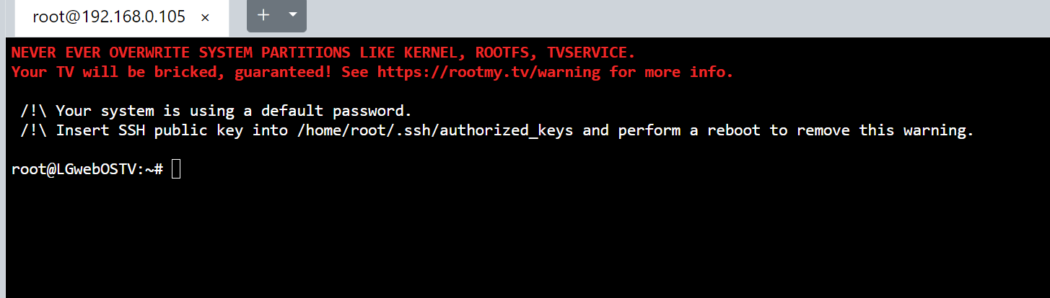This screenshot has width=1050, height=298.
Task: Click the word TVSERVICE in the red warning
Action: click(x=590, y=53)
